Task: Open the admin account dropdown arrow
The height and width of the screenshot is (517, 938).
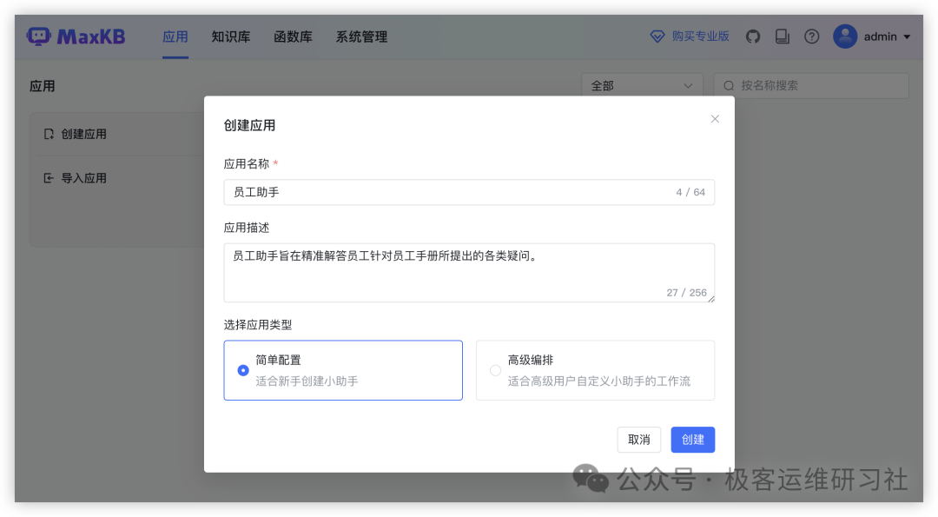Action: click(907, 37)
